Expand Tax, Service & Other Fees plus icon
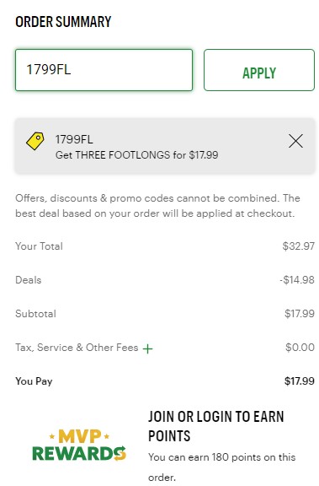 pyautogui.click(x=148, y=348)
